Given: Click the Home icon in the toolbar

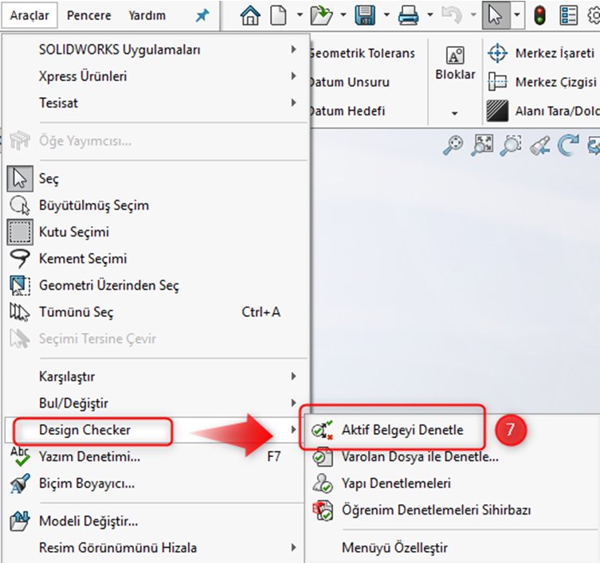Looking at the screenshot, I should pos(250,16).
